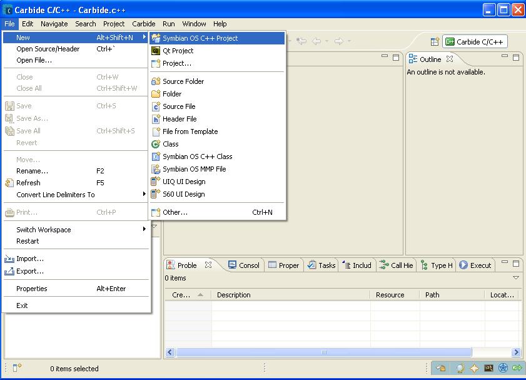Open UIQ UI Design wizard

coord(217,182)
